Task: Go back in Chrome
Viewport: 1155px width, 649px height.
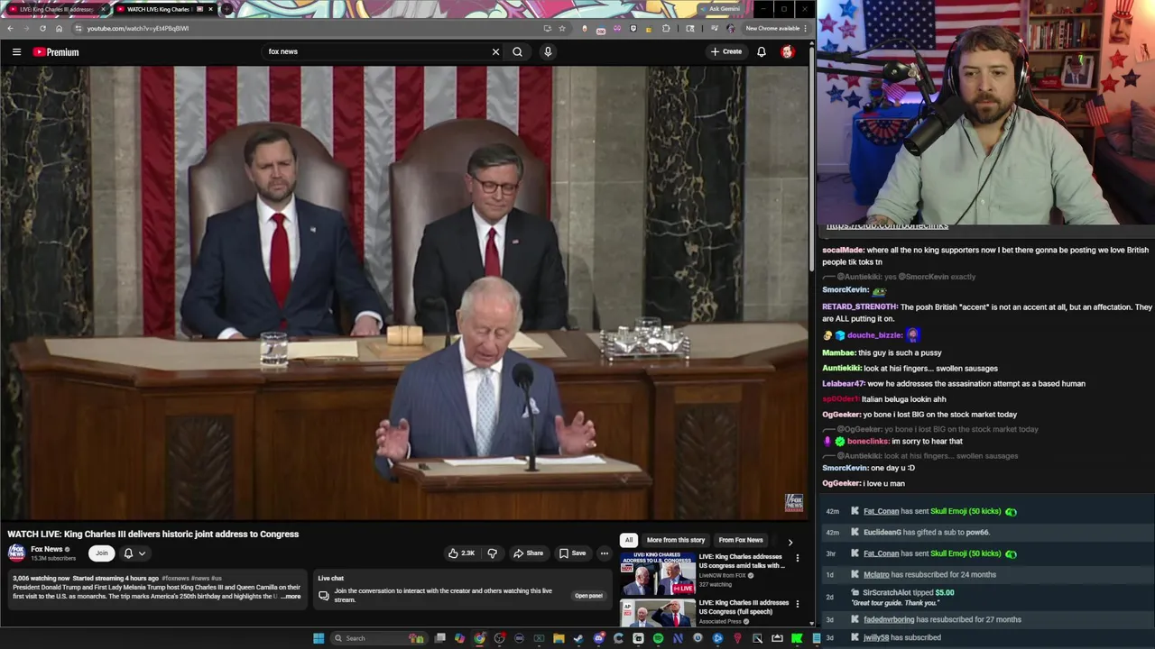Action: [10, 28]
